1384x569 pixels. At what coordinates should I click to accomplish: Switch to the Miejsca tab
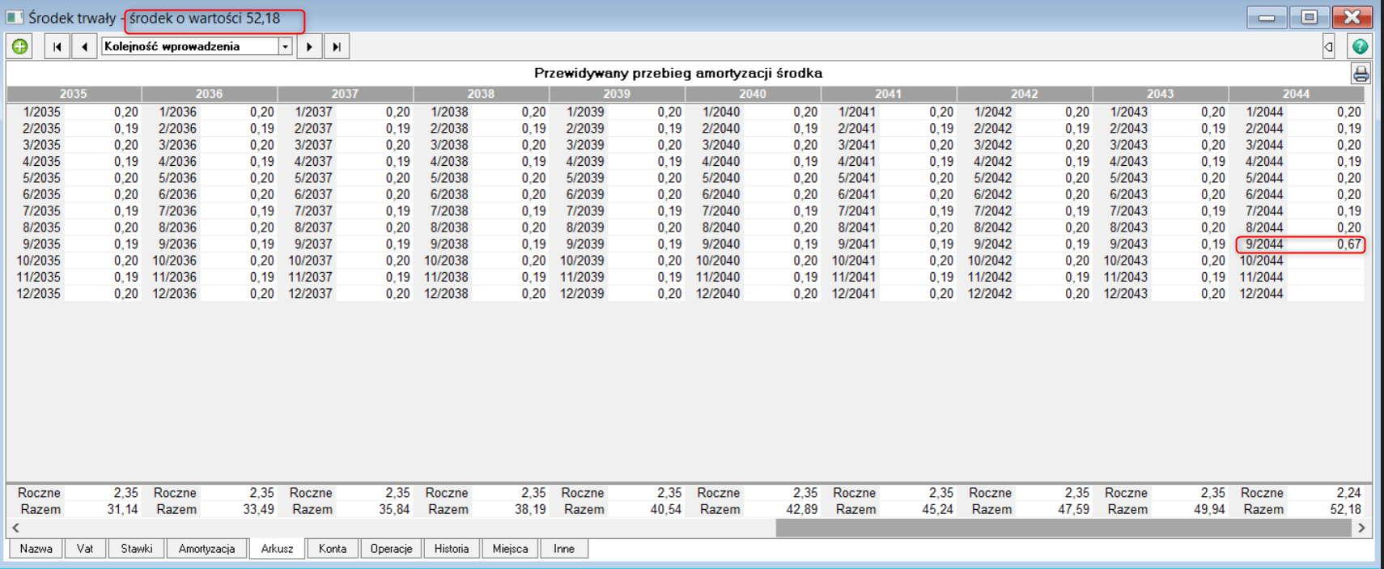(510, 549)
